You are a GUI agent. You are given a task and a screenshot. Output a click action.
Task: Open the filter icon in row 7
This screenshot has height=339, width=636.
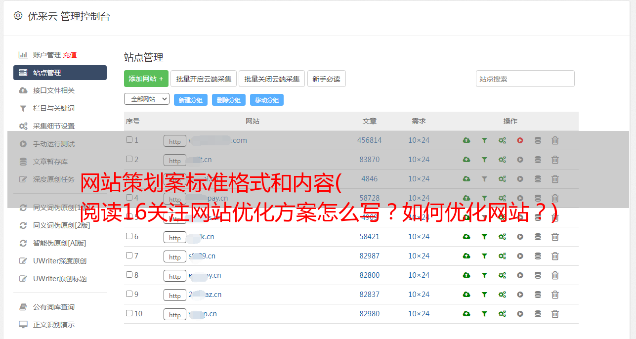[x=484, y=256]
